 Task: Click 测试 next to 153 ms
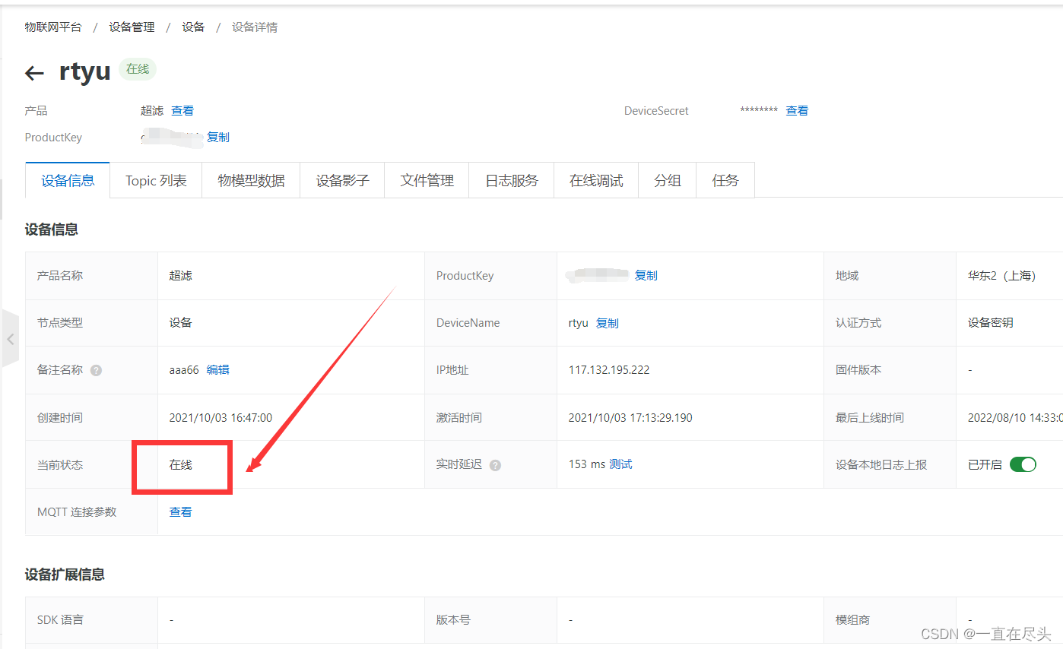coord(620,464)
